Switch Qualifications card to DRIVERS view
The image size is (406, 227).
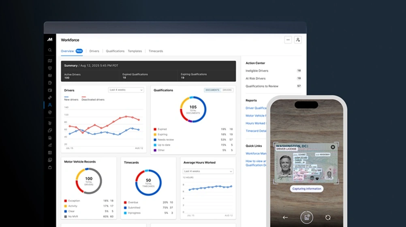[x=227, y=90]
